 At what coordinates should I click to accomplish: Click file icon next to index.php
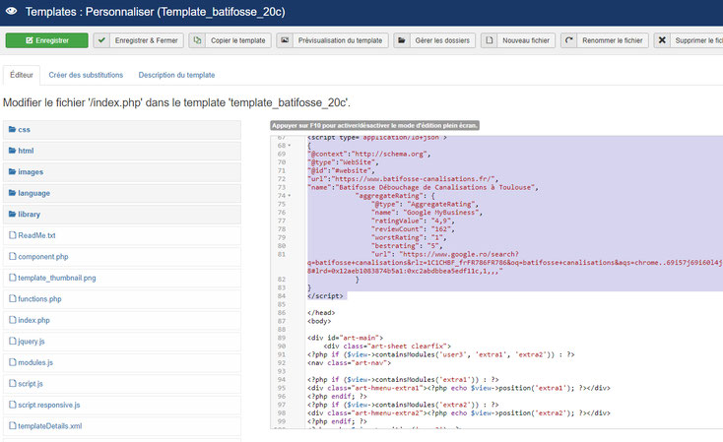tap(13, 320)
